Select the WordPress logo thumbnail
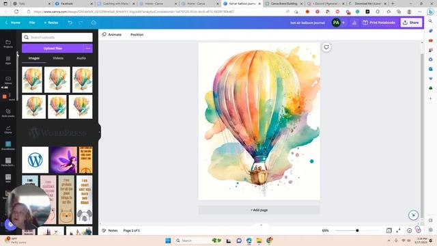 point(35,160)
